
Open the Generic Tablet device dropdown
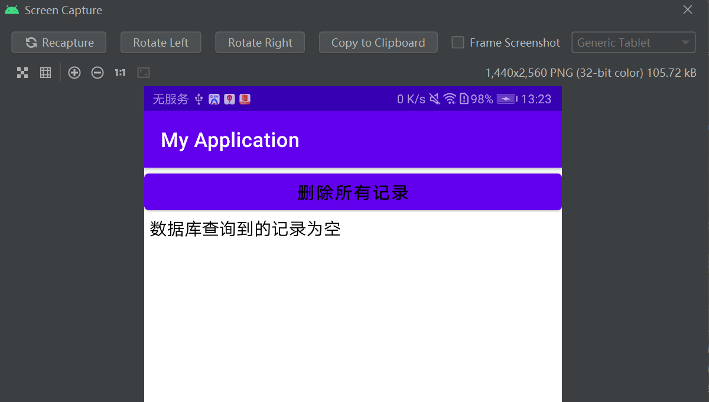tap(633, 43)
